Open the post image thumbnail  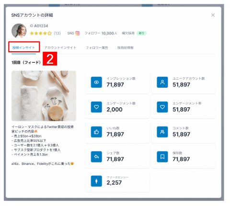(44, 96)
